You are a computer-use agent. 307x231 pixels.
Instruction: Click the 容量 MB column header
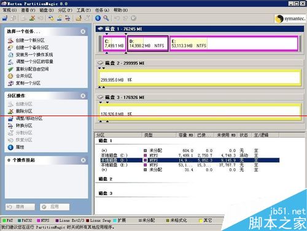(x=186, y=135)
